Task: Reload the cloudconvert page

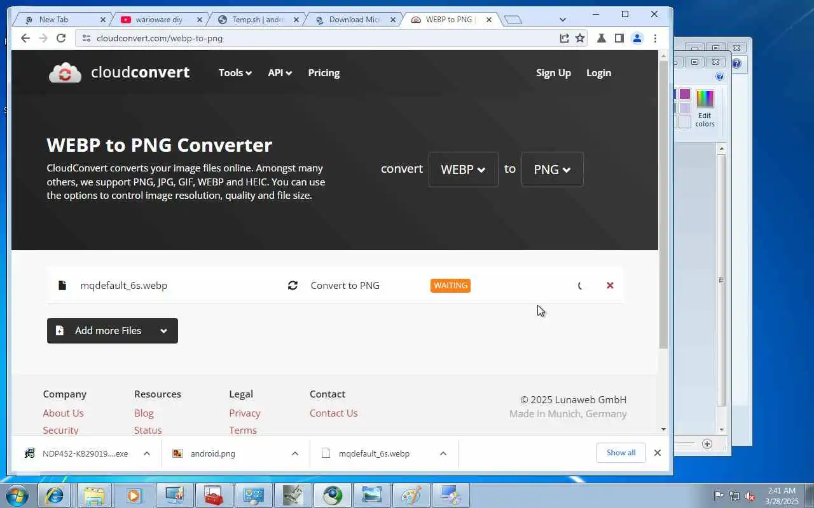Action: click(x=61, y=38)
